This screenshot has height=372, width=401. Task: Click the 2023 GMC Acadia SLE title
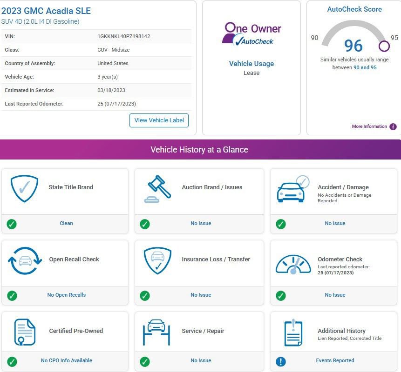(x=46, y=11)
